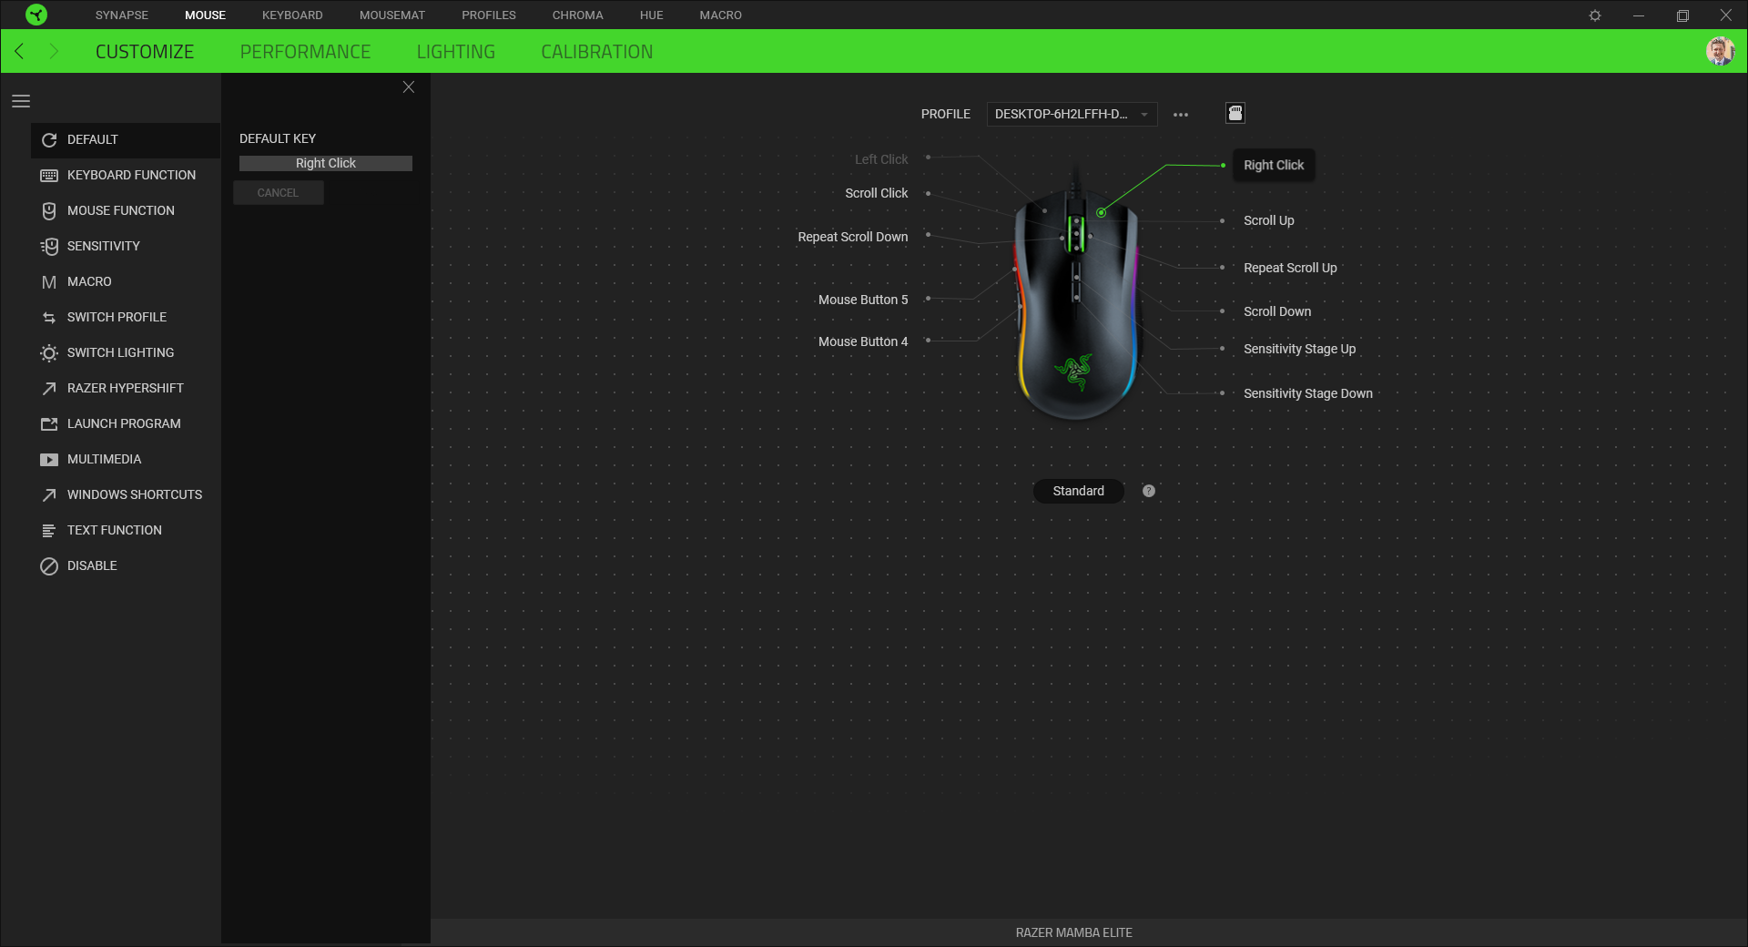Open the user avatar profile
Viewport: 1748px width, 947px height.
point(1720,51)
